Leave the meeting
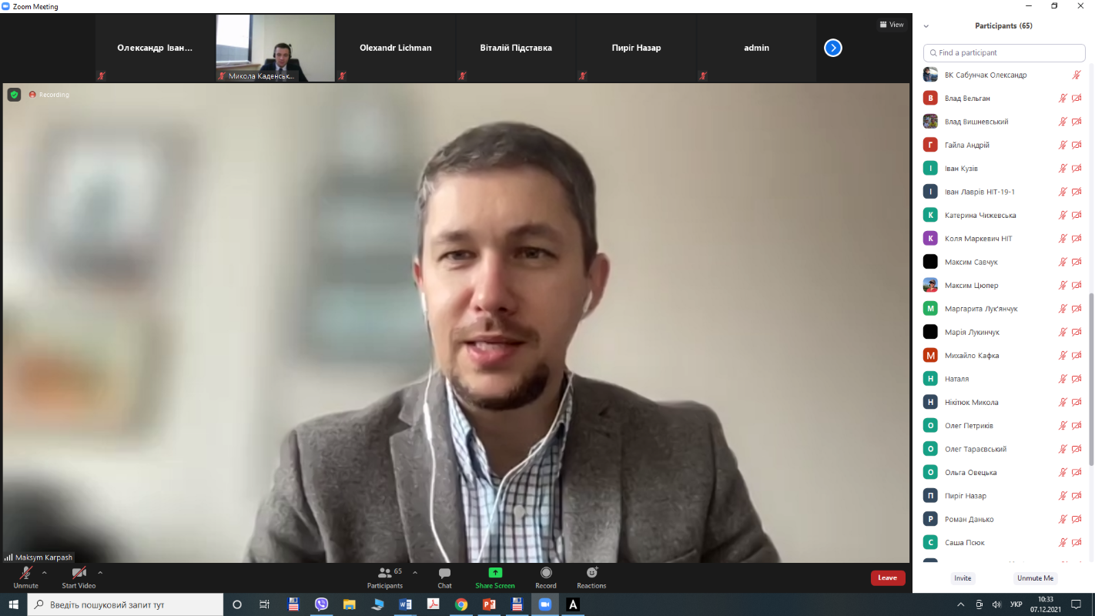The width and height of the screenshot is (1095, 616). (x=887, y=577)
